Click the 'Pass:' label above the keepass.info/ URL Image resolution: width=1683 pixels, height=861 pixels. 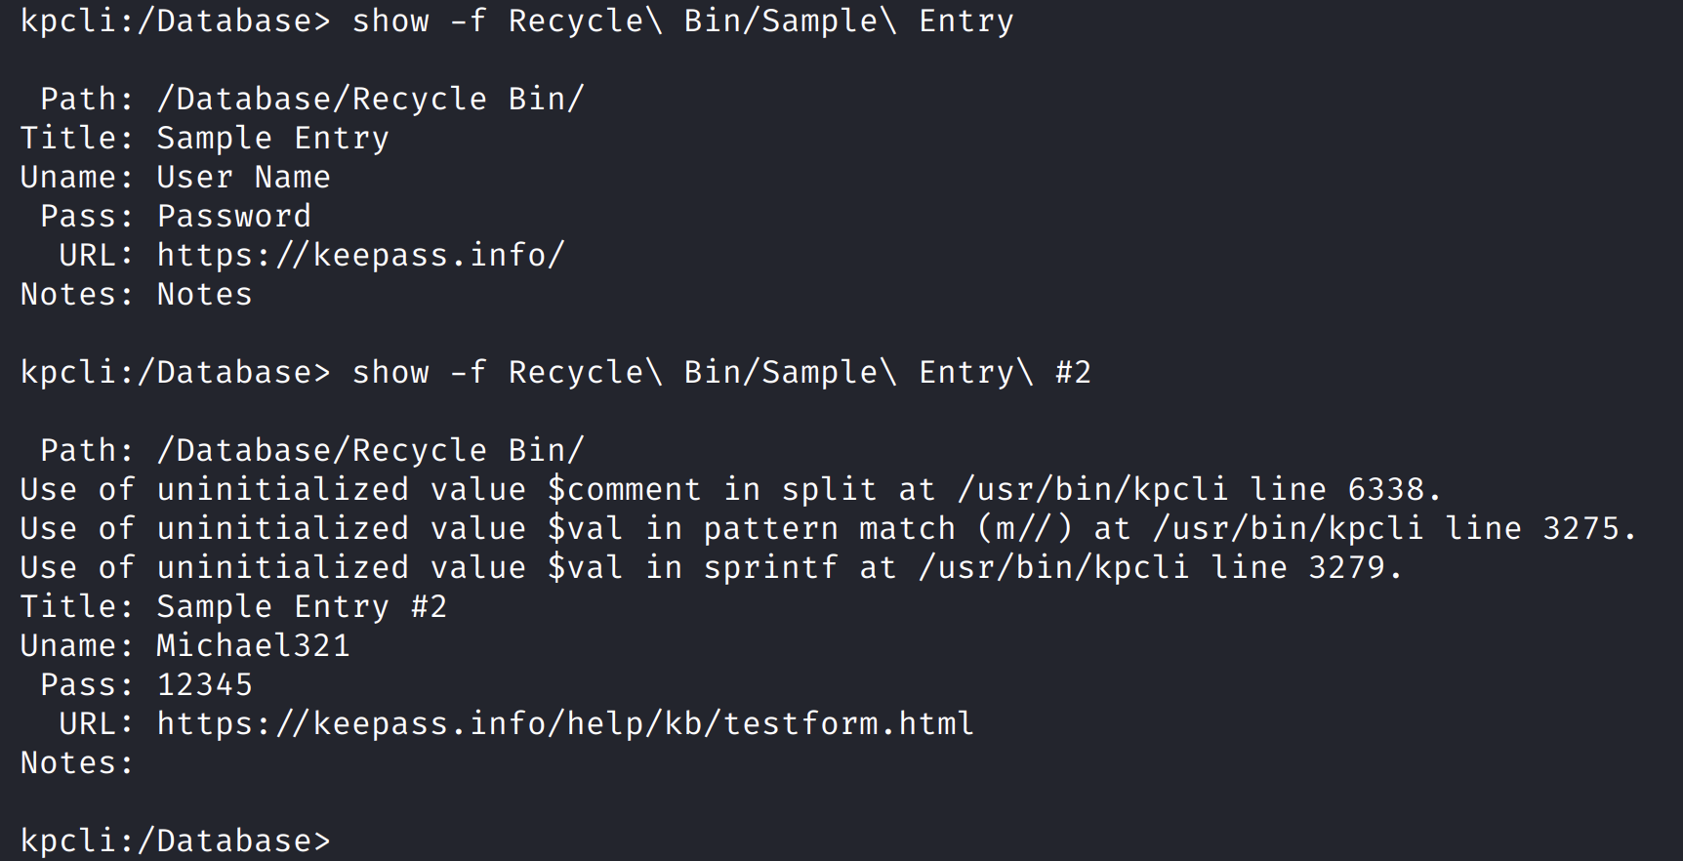click(x=86, y=216)
